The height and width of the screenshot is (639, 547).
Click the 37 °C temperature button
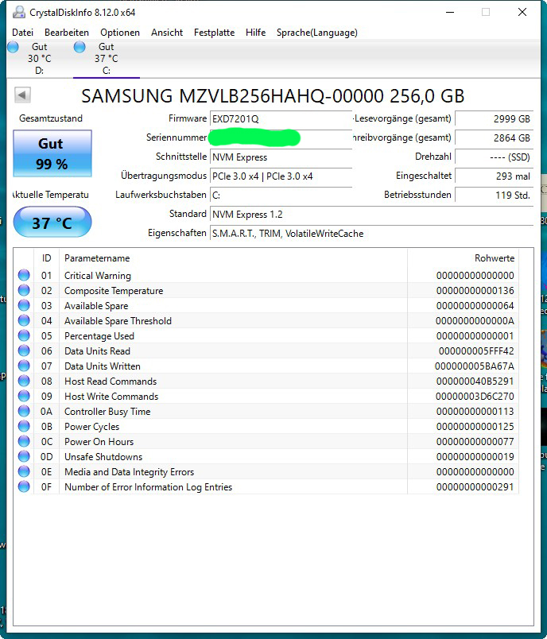(x=52, y=222)
